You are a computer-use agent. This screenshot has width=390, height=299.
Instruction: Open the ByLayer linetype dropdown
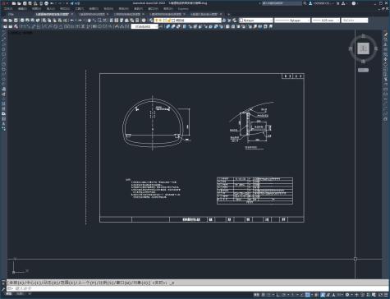point(309,21)
